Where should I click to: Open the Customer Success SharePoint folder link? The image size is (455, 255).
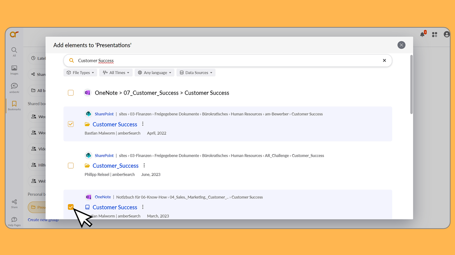pos(115,124)
